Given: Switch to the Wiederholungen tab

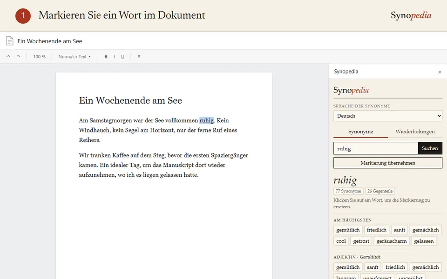Looking at the screenshot, I should coord(415,132).
